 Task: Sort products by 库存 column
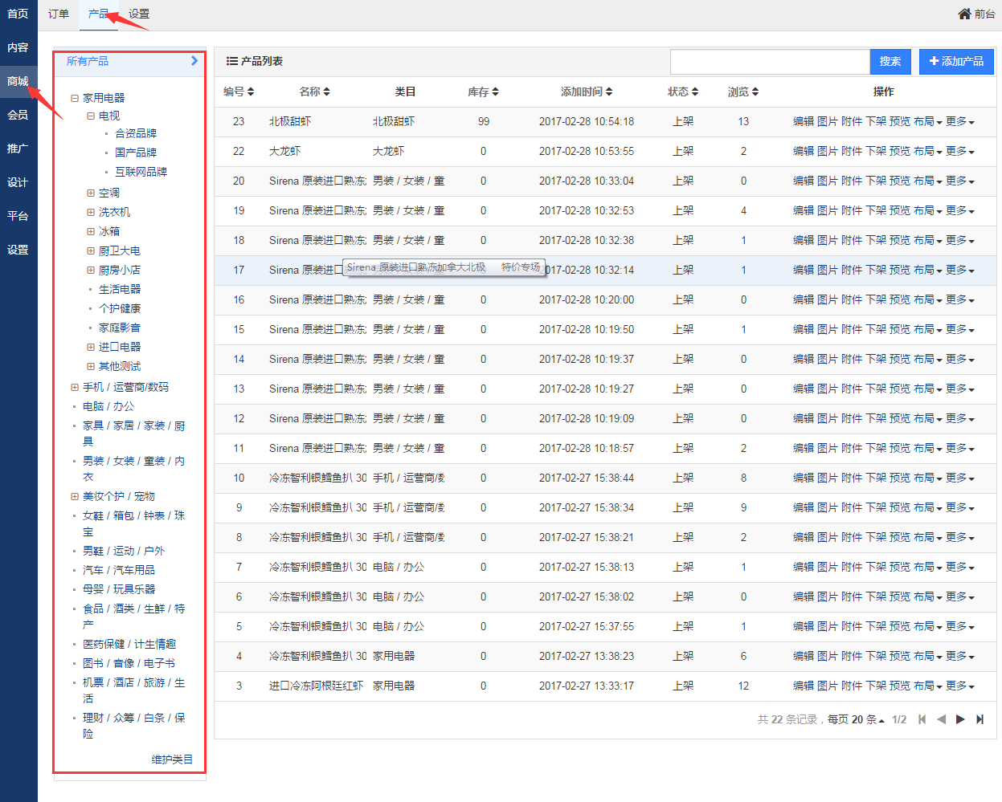click(x=483, y=92)
